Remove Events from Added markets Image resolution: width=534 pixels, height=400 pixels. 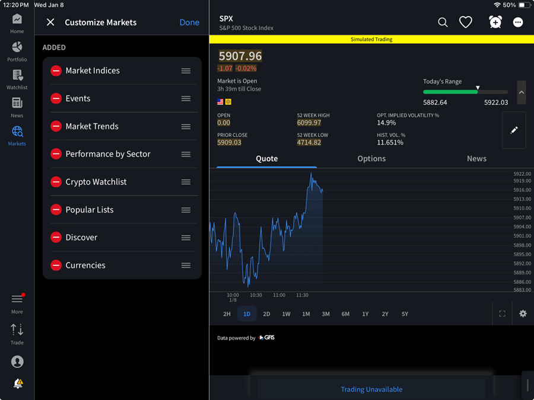56,98
